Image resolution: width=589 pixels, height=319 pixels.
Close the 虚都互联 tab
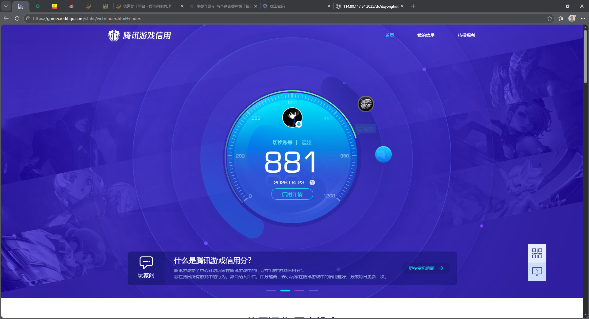pos(256,6)
